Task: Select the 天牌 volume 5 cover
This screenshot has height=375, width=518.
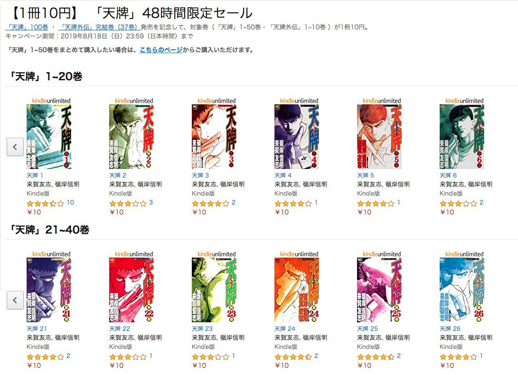Action: pos(379,137)
